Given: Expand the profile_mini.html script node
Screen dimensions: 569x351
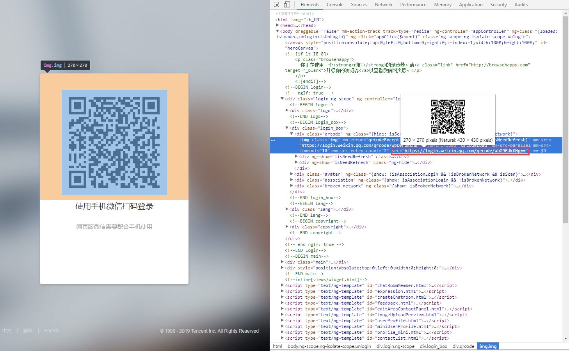Looking at the screenshot, I should click(282, 332).
